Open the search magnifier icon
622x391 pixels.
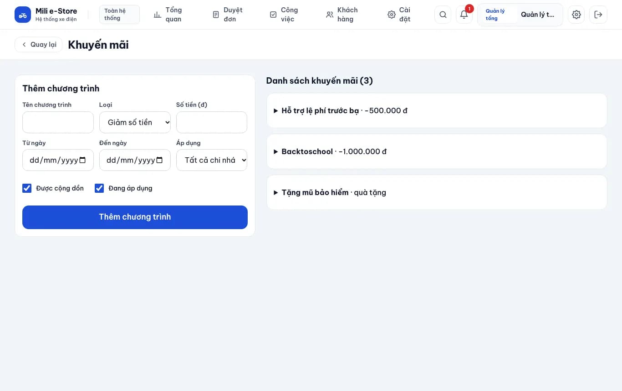pyautogui.click(x=443, y=15)
